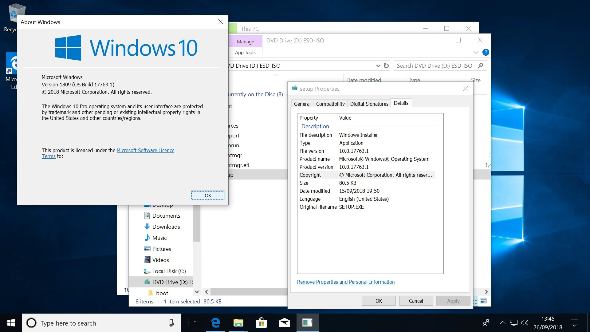
Task: Switch to the Compatibility tab
Action: click(x=330, y=104)
